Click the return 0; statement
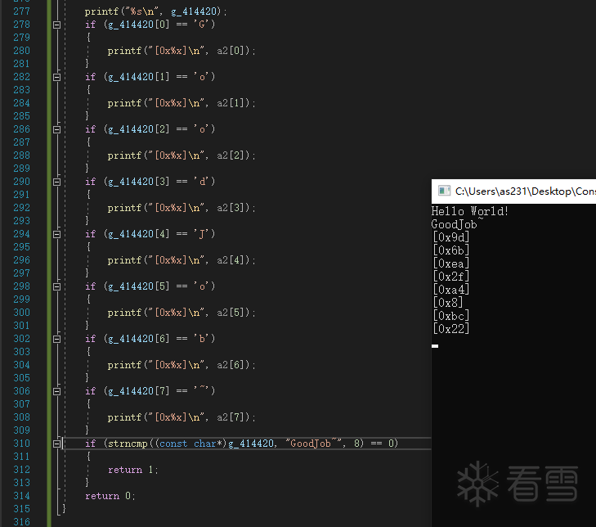Image resolution: width=596 pixels, height=527 pixels. tap(110, 496)
